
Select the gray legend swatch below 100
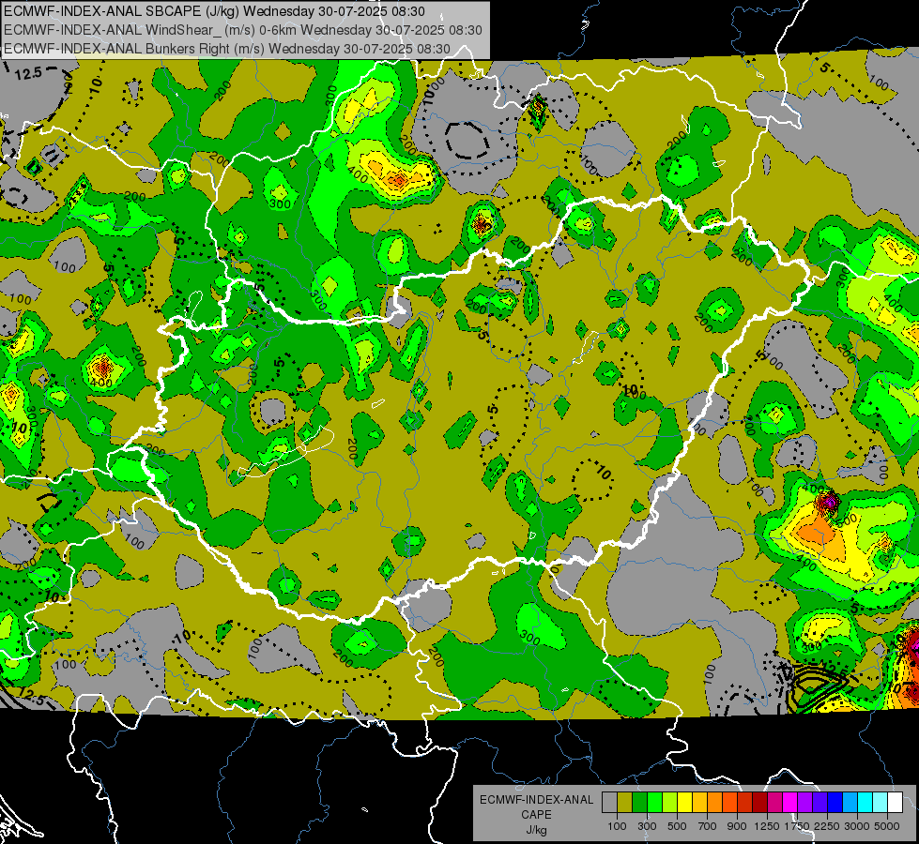(x=609, y=803)
